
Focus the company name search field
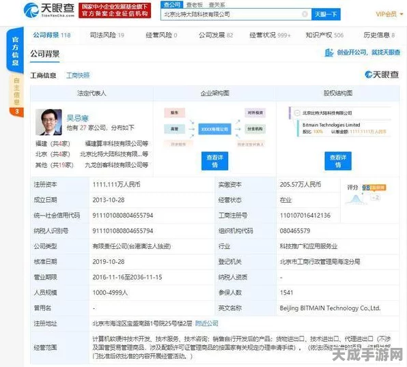(x=236, y=14)
